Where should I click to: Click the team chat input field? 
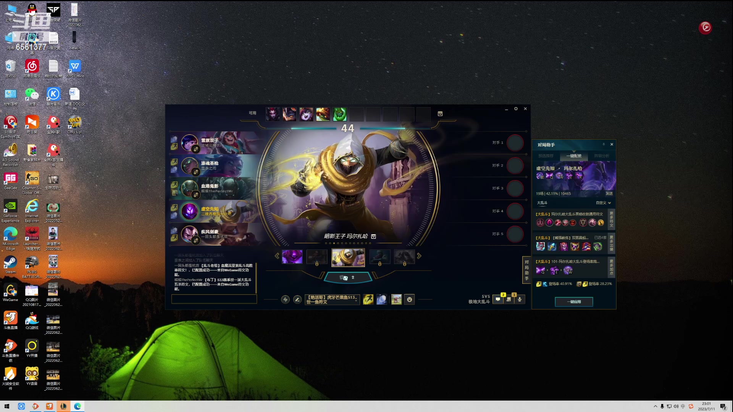coord(214,299)
